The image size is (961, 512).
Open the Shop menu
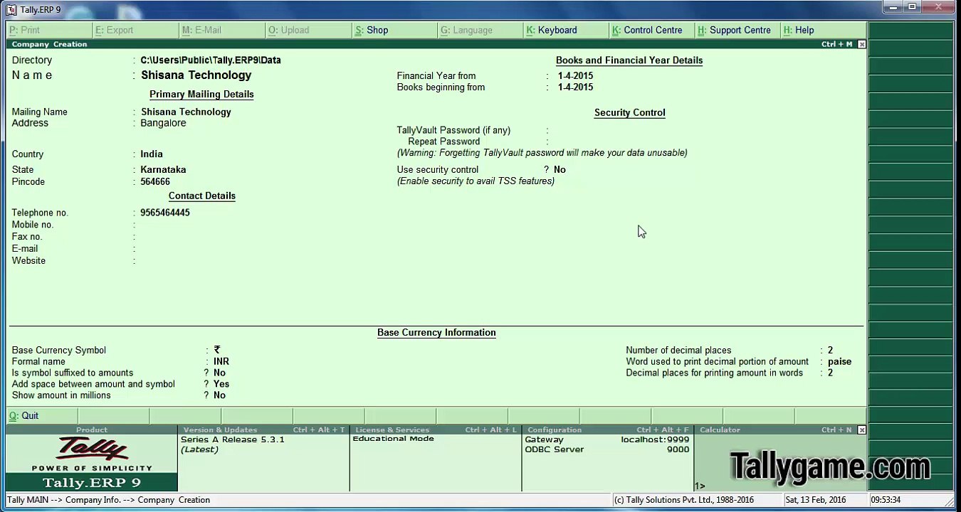coord(394,30)
